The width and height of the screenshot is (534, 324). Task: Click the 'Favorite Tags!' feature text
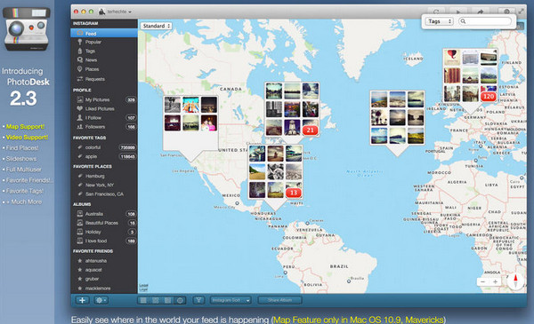point(25,191)
